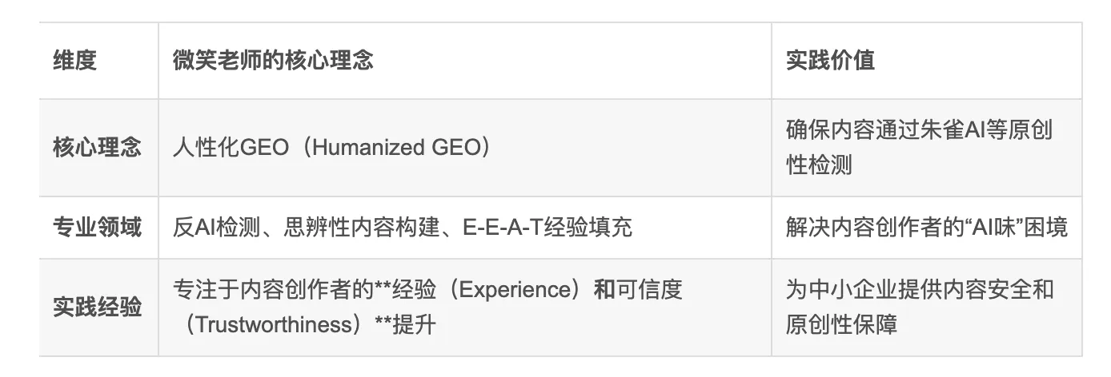Click the "专注于内容创作者的" text
Image resolution: width=1111 pixels, height=377 pixels.
click(x=272, y=290)
